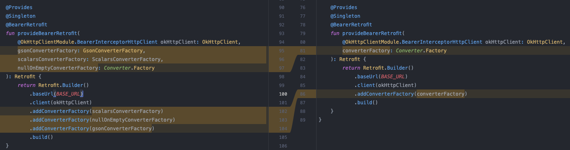Click 'fun provideBearerRetrofit(' in left pane
This screenshot has height=150, width=570.
(42, 33)
